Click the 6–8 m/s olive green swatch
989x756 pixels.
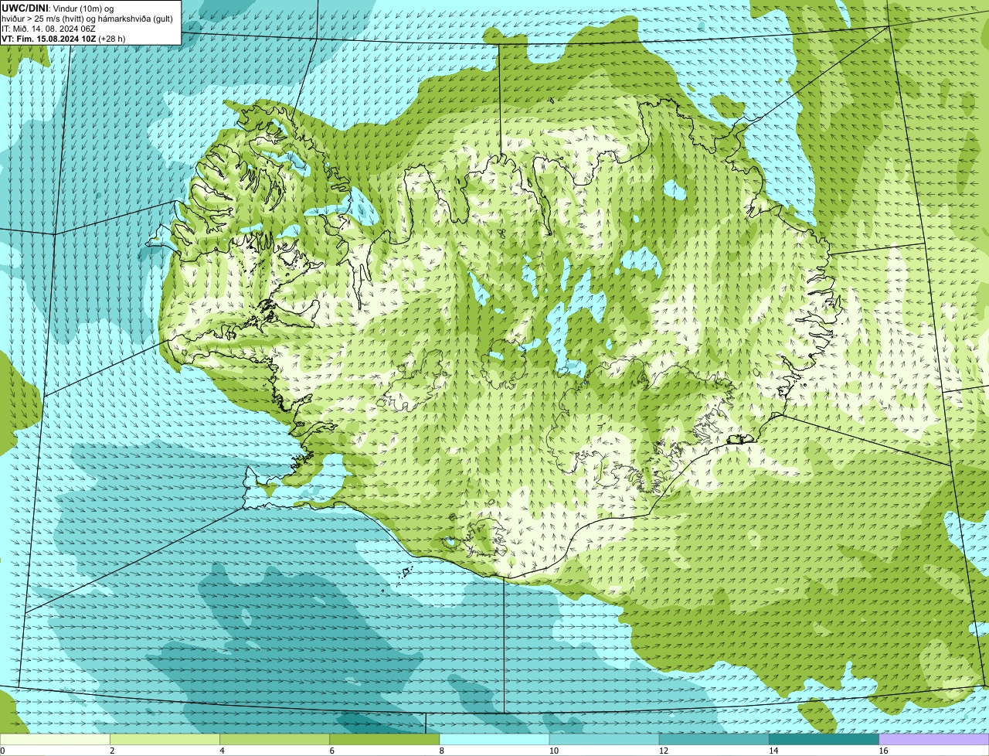coord(384,739)
